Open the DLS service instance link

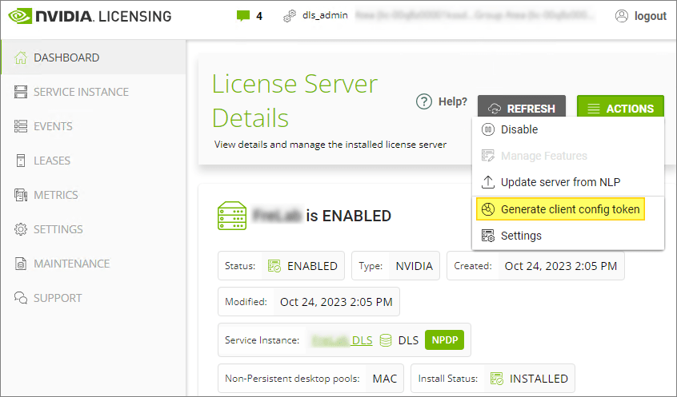pyautogui.click(x=343, y=340)
